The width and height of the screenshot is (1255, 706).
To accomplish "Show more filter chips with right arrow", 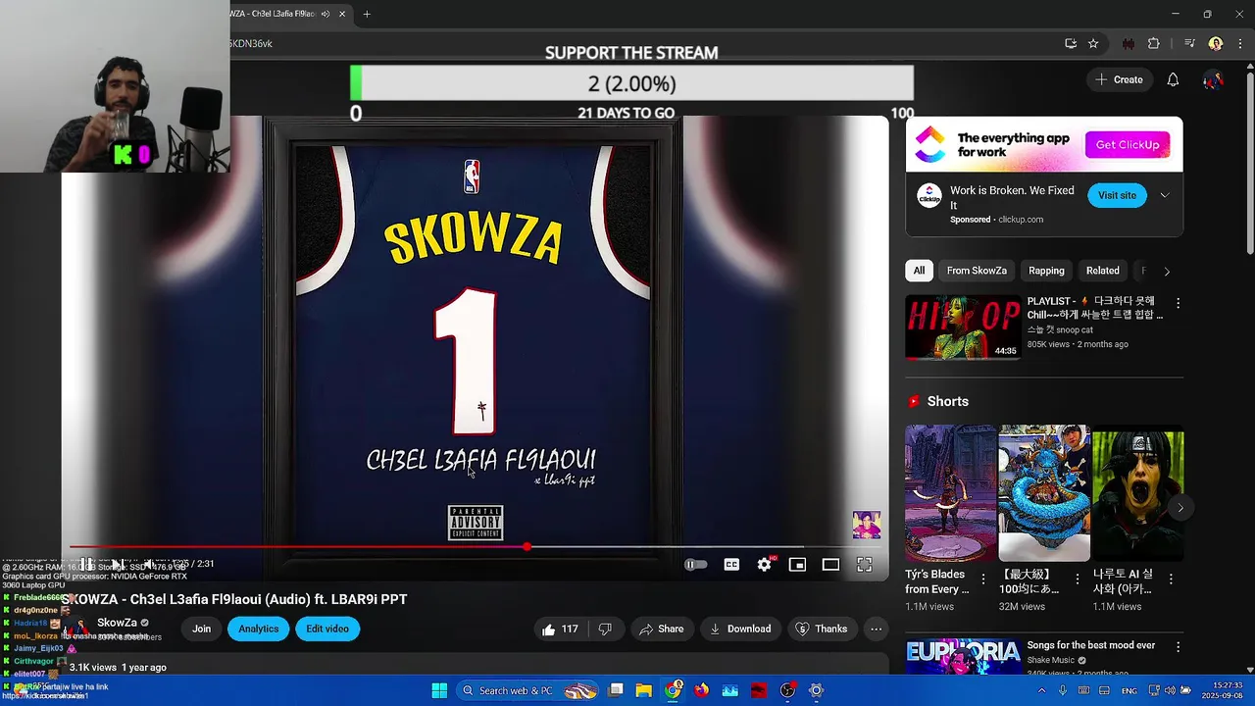I will 1167,271.
